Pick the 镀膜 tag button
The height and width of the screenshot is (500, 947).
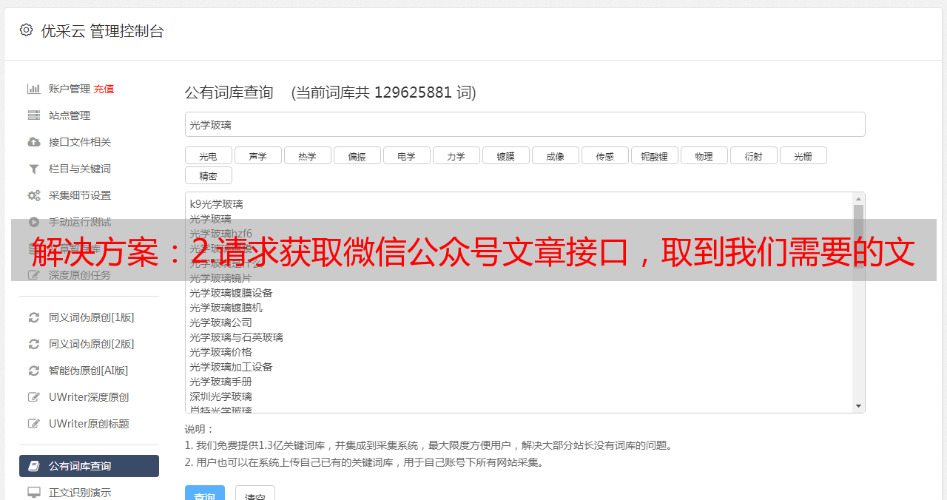click(506, 155)
